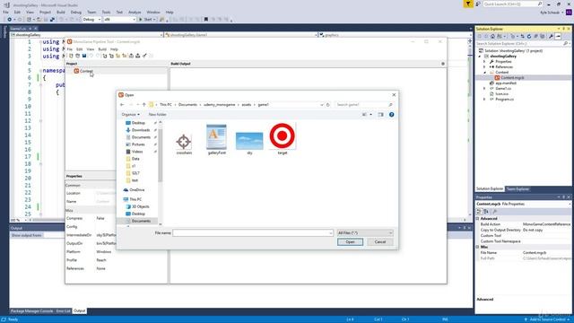Click the Search game1 box
Viewport: 574px width, 323px height.
364,105
